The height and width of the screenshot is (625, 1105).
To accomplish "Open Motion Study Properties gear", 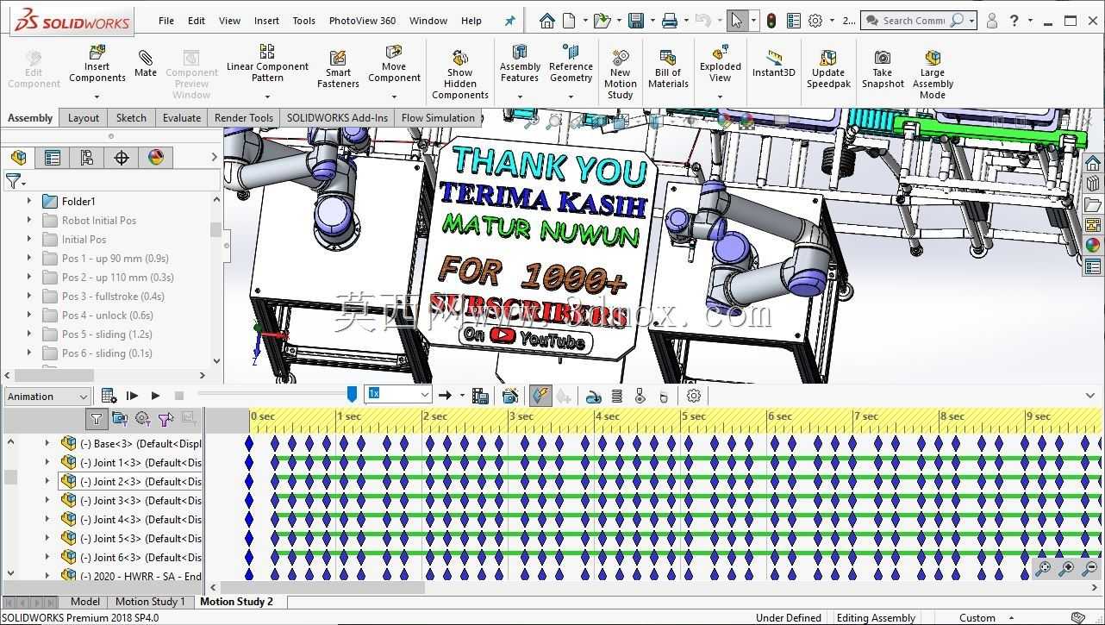I will pos(694,396).
